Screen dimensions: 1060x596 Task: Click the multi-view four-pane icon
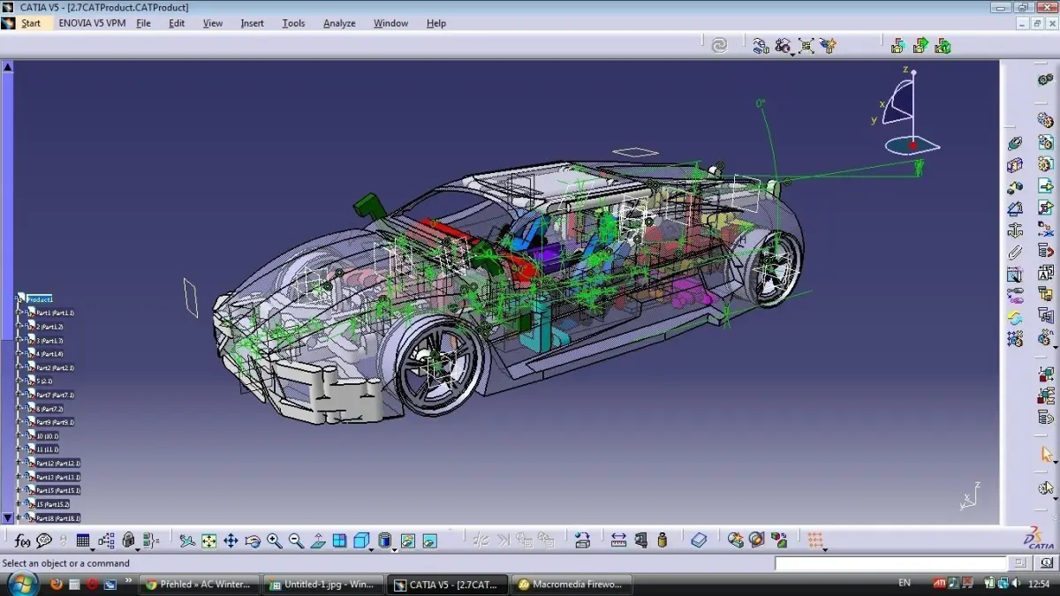[339, 540]
